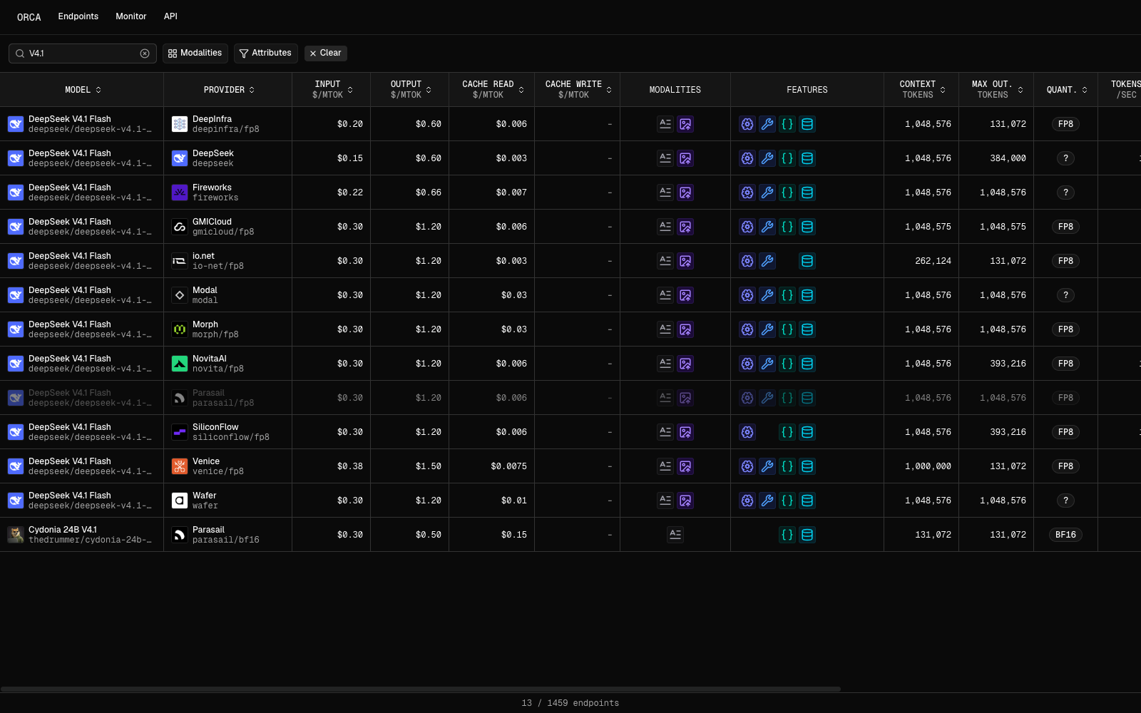Click the text modality icon in io.net row
This screenshot has width=1141, height=713.
point(665,261)
